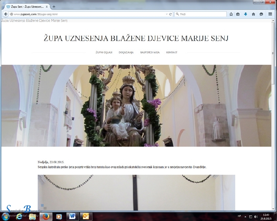277x221 pixels.
Task: Open the bookmarks list icon
Action: click(238, 14)
